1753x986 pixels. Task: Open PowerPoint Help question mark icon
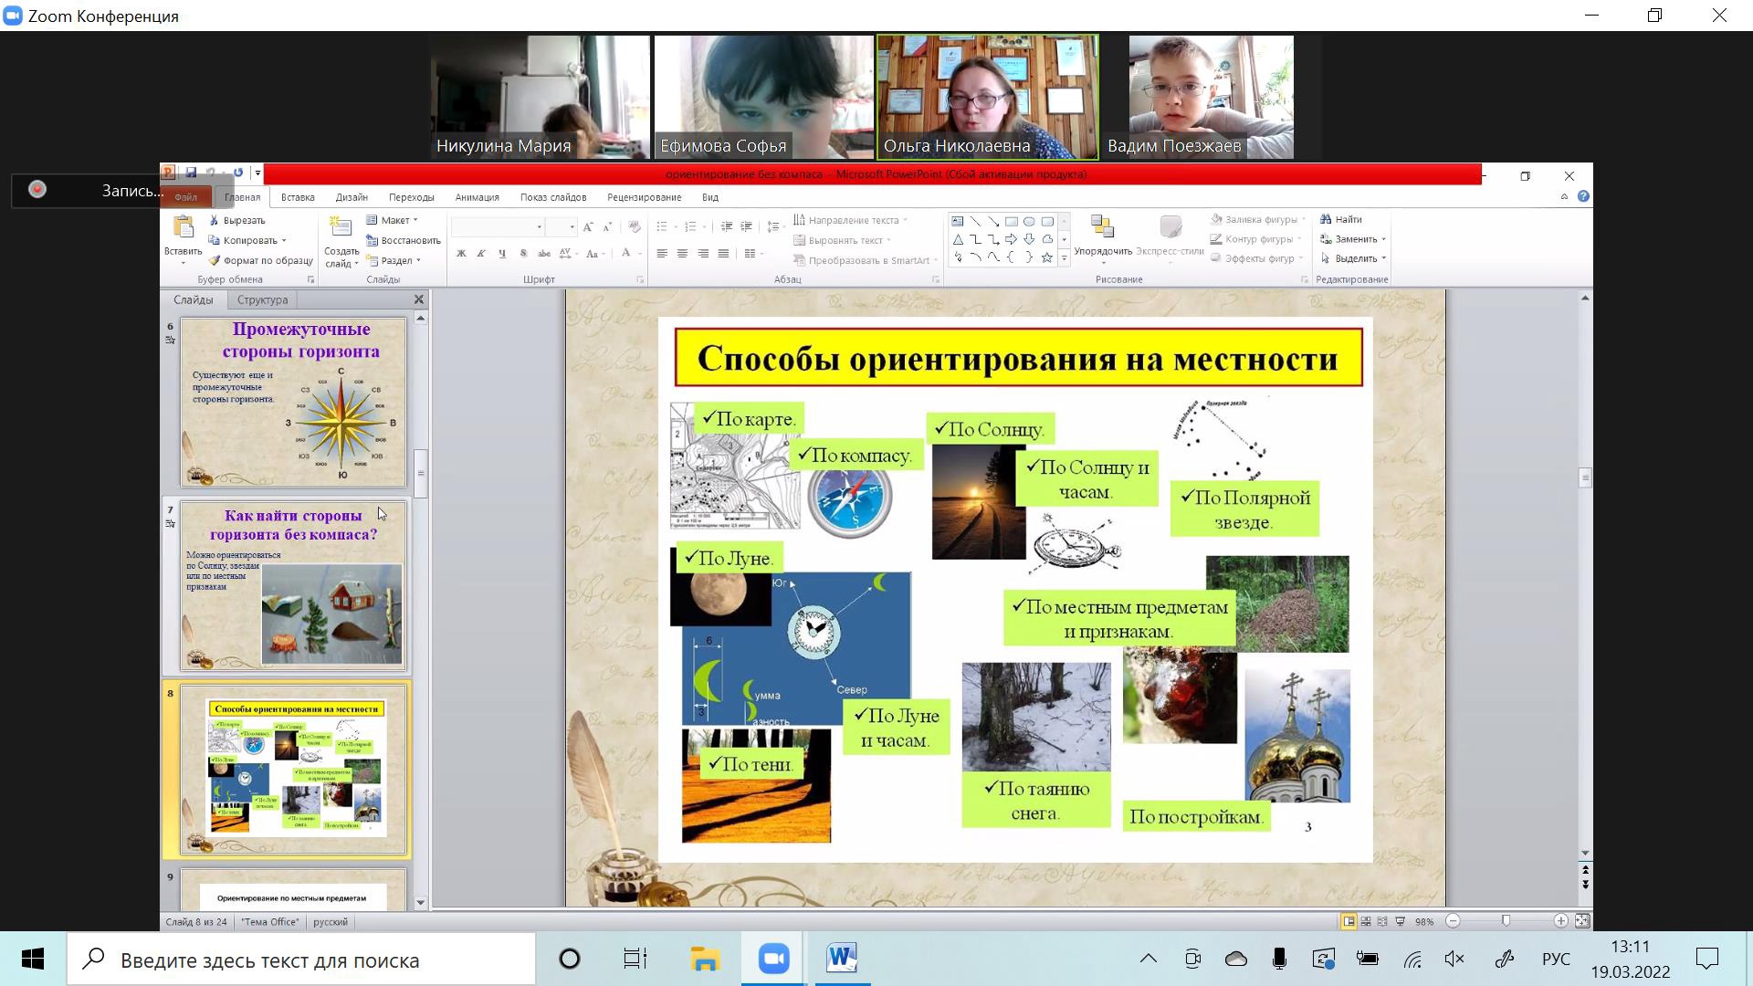1583,196
